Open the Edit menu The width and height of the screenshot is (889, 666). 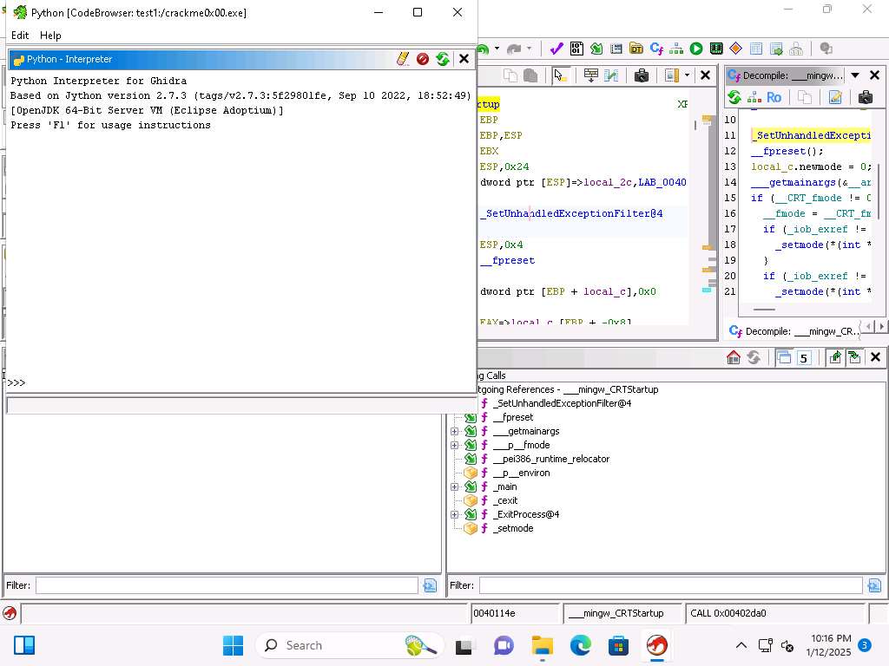coord(20,36)
